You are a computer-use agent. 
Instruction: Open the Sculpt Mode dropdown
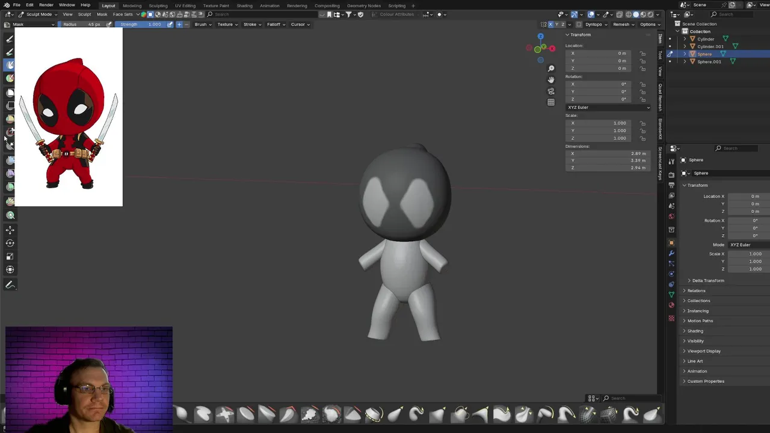tap(38, 14)
